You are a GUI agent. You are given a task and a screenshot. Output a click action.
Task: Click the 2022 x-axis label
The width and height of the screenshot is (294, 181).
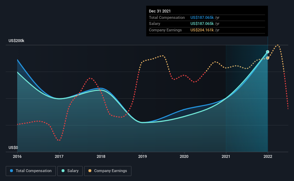(268, 156)
